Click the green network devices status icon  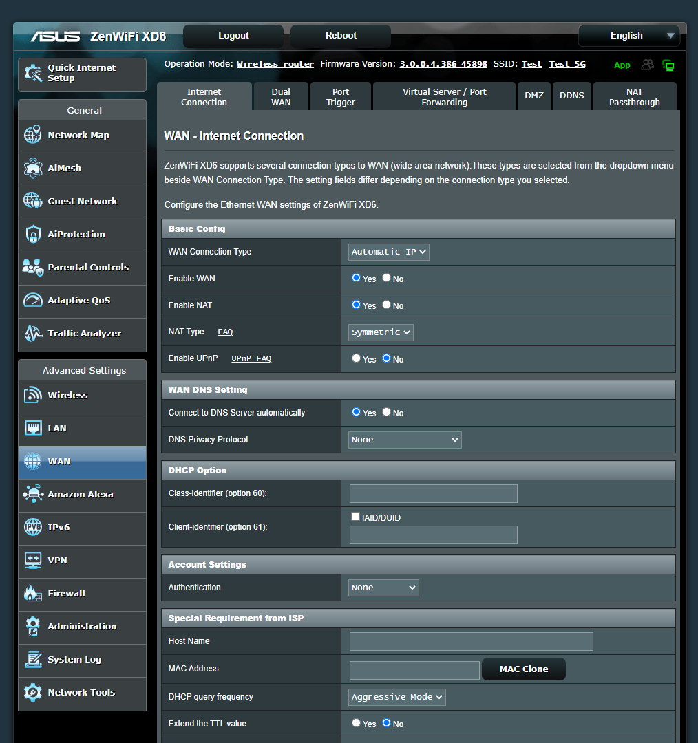pyautogui.click(x=668, y=65)
